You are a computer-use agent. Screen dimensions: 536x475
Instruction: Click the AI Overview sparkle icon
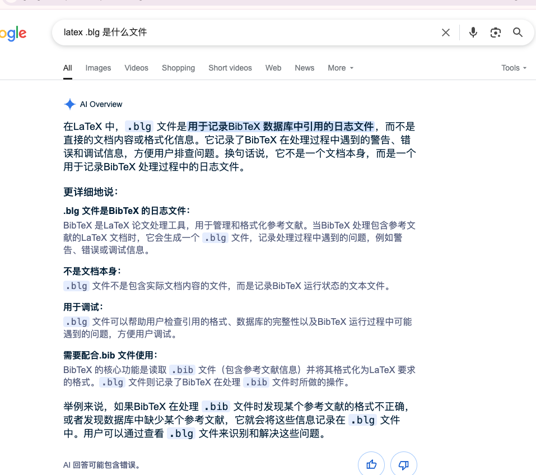70,104
